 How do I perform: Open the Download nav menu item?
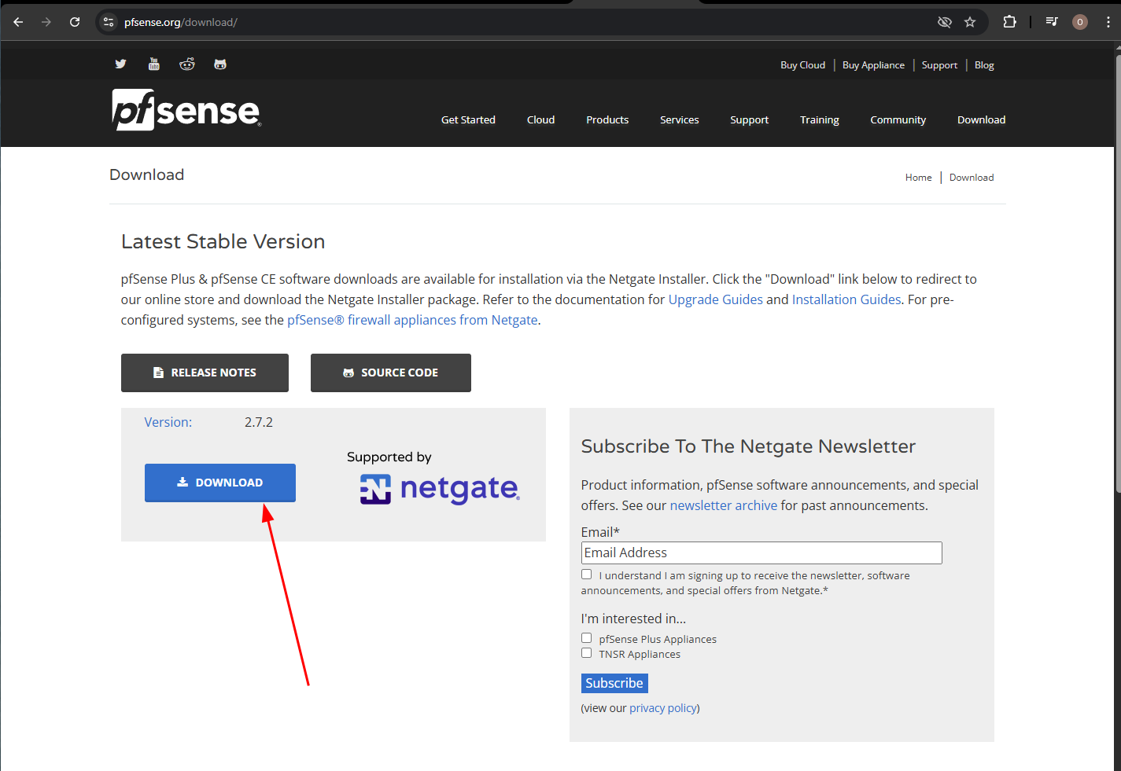[x=981, y=120]
